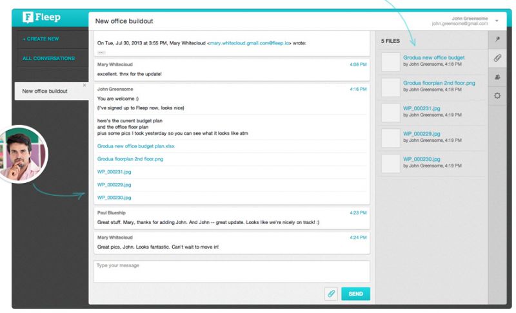The height and width of the screenshot is (313, 516).
Task: Open Grodua new office budget in files panel
Action: (433, 57)
